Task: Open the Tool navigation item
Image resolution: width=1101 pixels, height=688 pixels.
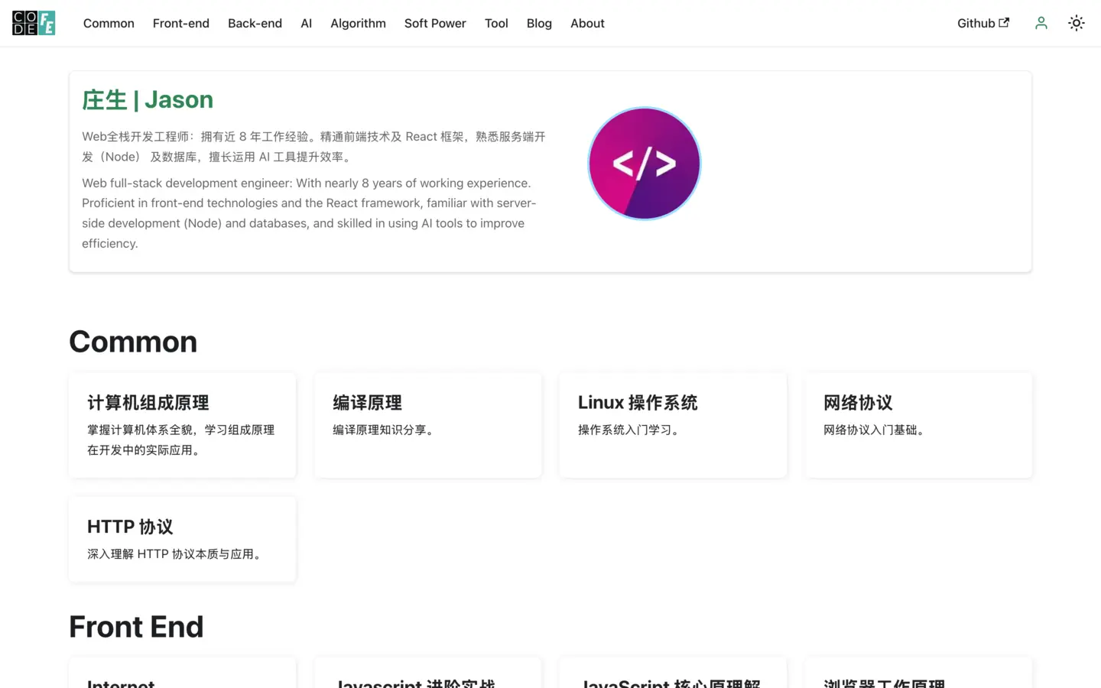Action: pyautogui.click(x=495, y=23)
